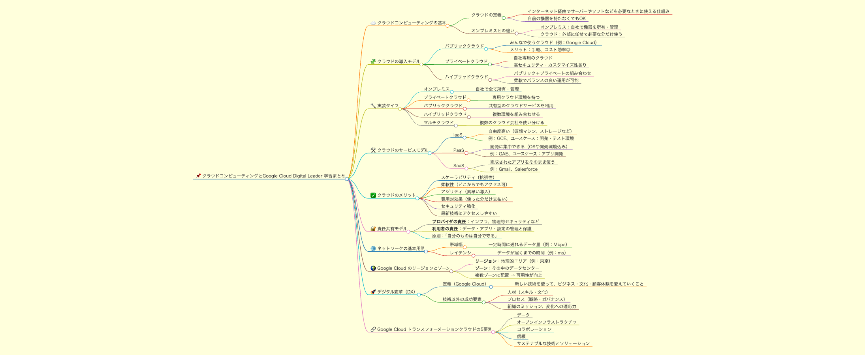Select the text クラウド：外部に任せて必要な分だけ使う
The height and width of the screenshot is (355, 865).
(581, 34)
